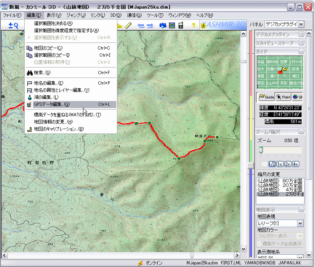Switch to the Guide tab
315x267 pixels.
[266, 97]
